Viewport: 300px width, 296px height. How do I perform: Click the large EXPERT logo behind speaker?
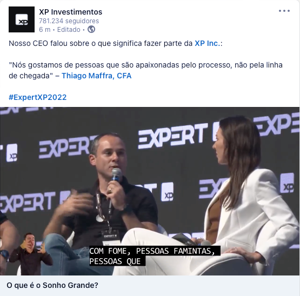172,136
